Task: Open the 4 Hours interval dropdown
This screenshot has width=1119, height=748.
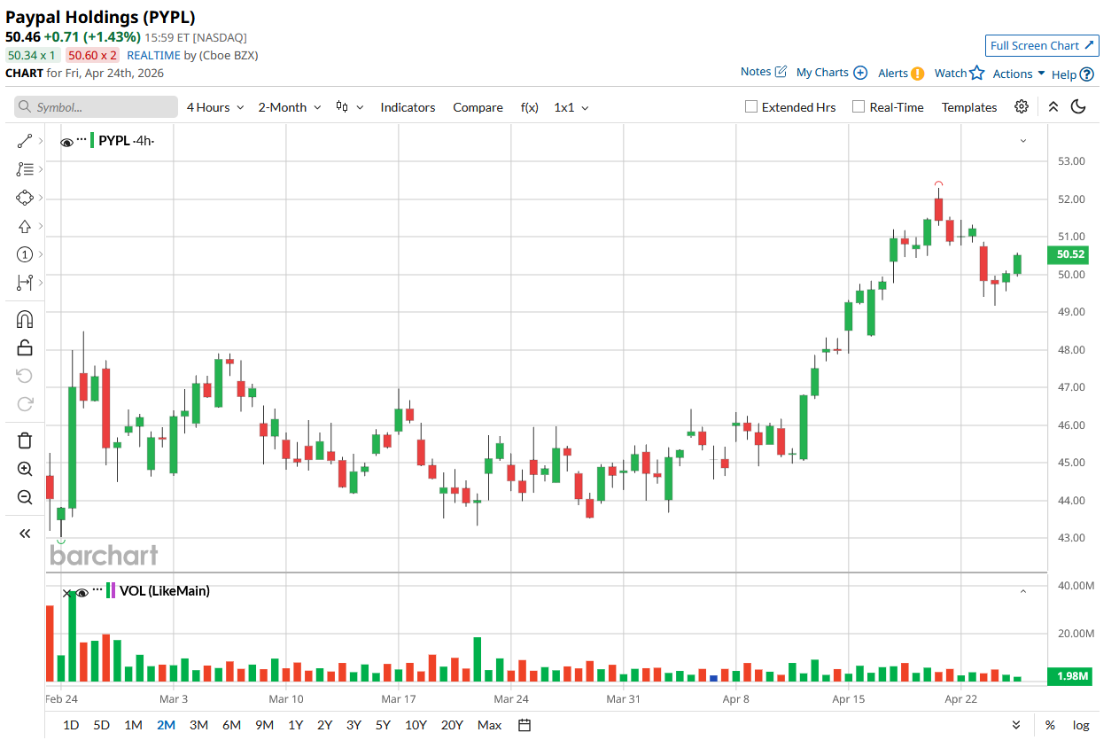Action: pos(214,107)
